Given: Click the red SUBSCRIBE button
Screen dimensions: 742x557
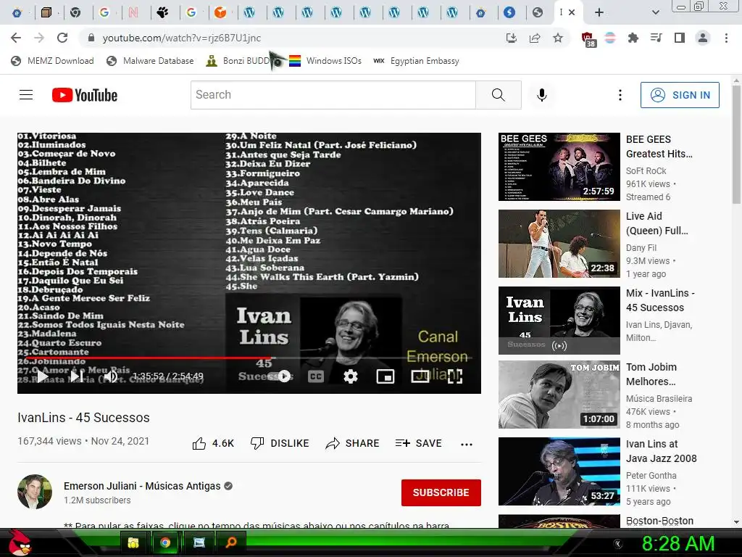Looking at the screenshot, I should pyautogui.click(x=441, y=492).
